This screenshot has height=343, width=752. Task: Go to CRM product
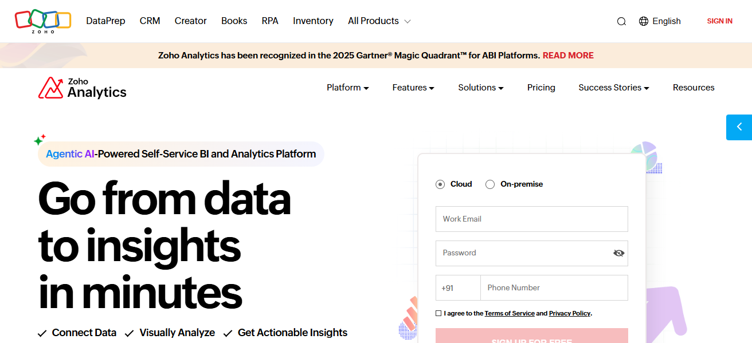coord(150,21)
